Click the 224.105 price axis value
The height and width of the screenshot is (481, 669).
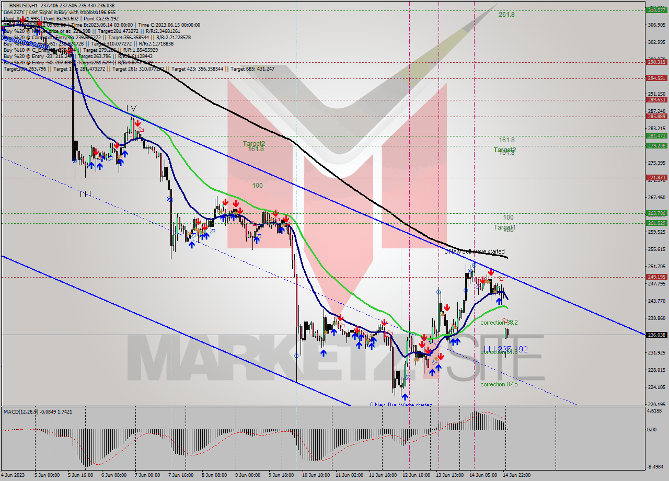click(x=656, y=387)
